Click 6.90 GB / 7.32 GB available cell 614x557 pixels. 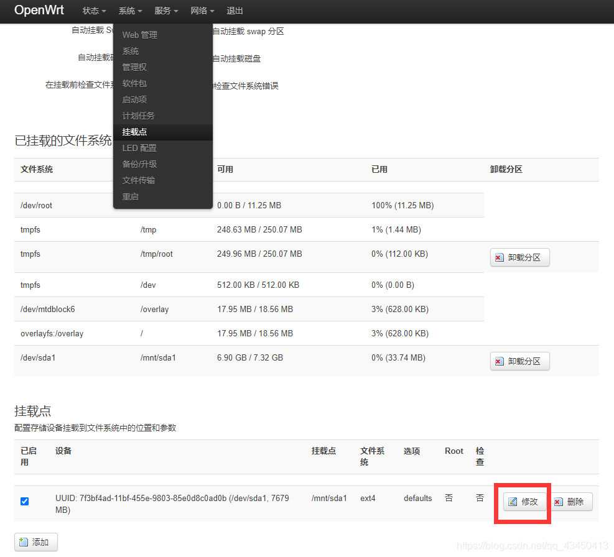(x=250, y=358)
